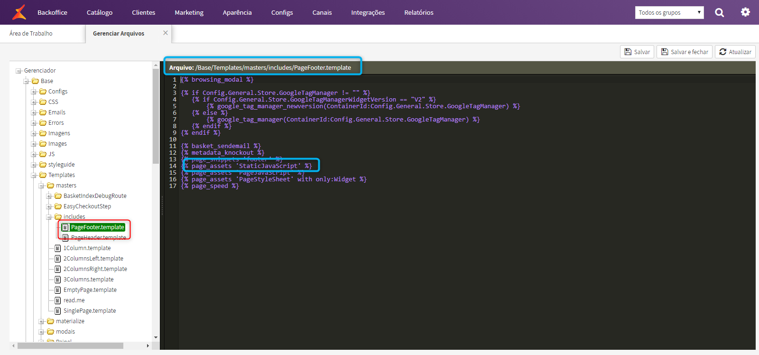Screen dimensions: 759x355
Task: Click code line 1 browsing_modal
Action: [217, 80]
